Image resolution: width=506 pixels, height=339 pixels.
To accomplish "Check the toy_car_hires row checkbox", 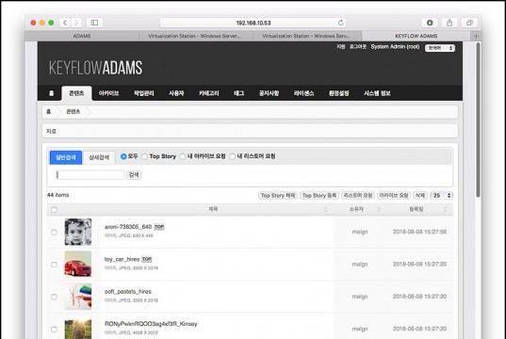I will [x=55, y=265].
